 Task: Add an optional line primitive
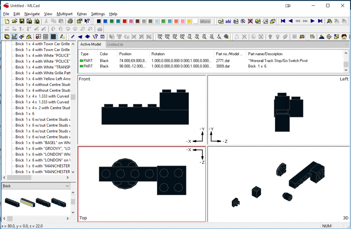click(95, 36)
